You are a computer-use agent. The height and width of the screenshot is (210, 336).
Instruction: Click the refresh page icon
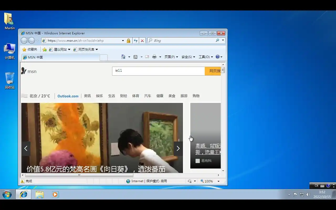pos(136,41)
